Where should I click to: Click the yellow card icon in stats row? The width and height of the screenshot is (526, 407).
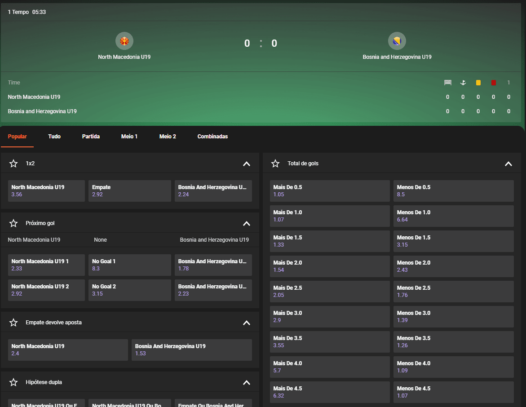point(478,83)
